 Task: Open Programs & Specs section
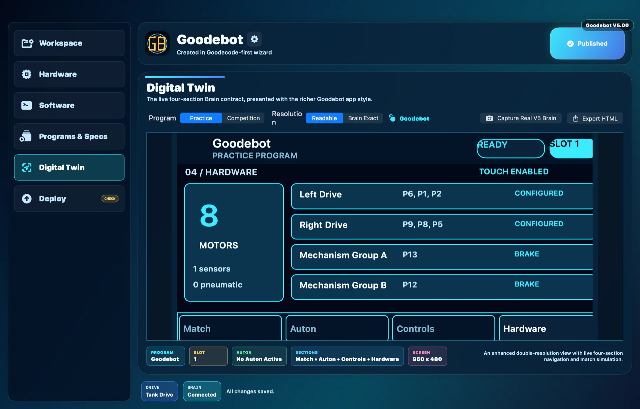click(x=69, y=136)
